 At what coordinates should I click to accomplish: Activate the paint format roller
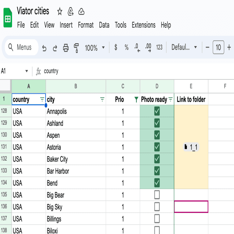click(76, 48)
